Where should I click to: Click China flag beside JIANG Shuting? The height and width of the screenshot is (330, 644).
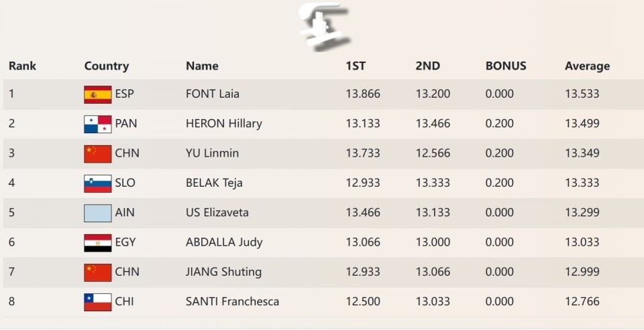(x=97, y=272)
